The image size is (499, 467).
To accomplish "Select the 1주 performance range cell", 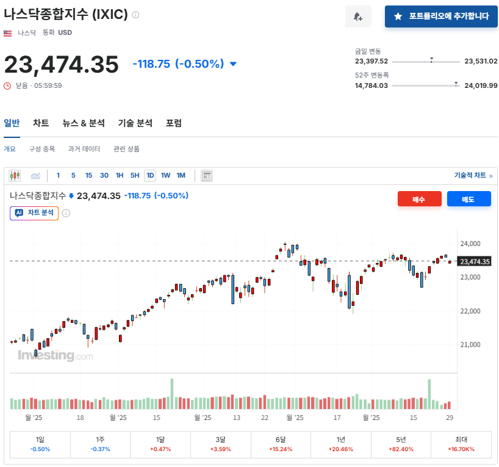I will [100, 444].
